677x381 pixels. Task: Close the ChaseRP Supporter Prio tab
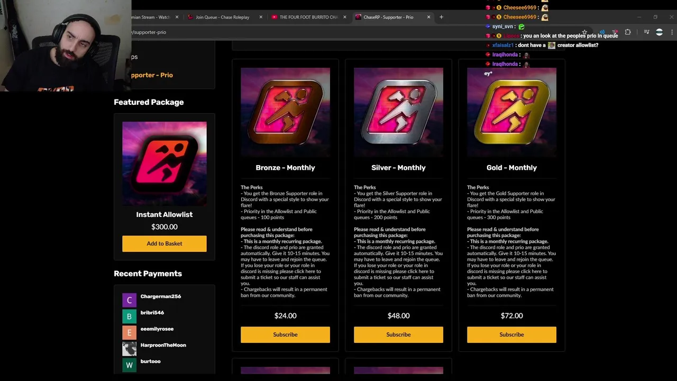(428, 17)
